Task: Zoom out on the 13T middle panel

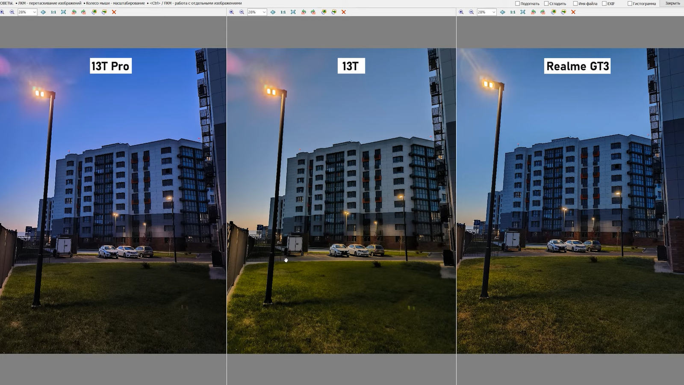Action: coord(242,12)
